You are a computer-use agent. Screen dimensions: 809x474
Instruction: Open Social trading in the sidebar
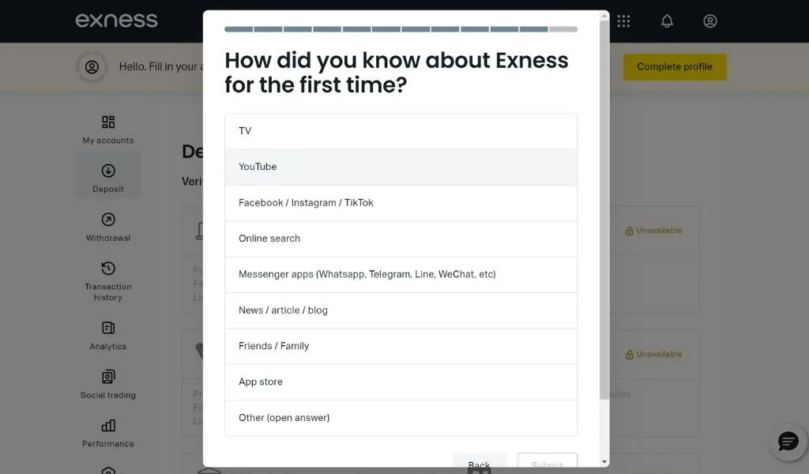[x=107, y=377]
